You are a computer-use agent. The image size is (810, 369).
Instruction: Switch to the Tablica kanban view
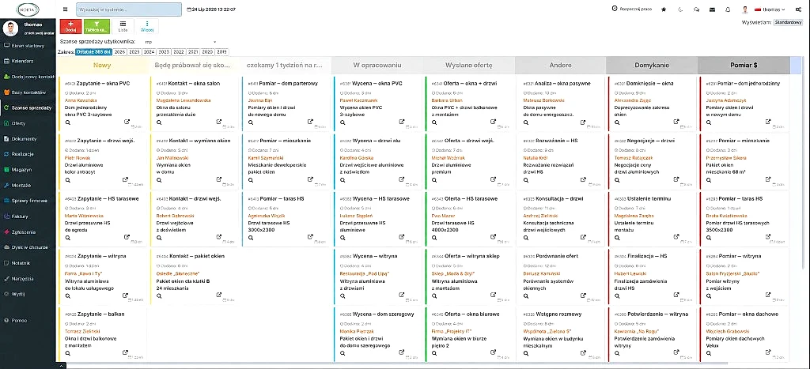click(x=97, y=26)
